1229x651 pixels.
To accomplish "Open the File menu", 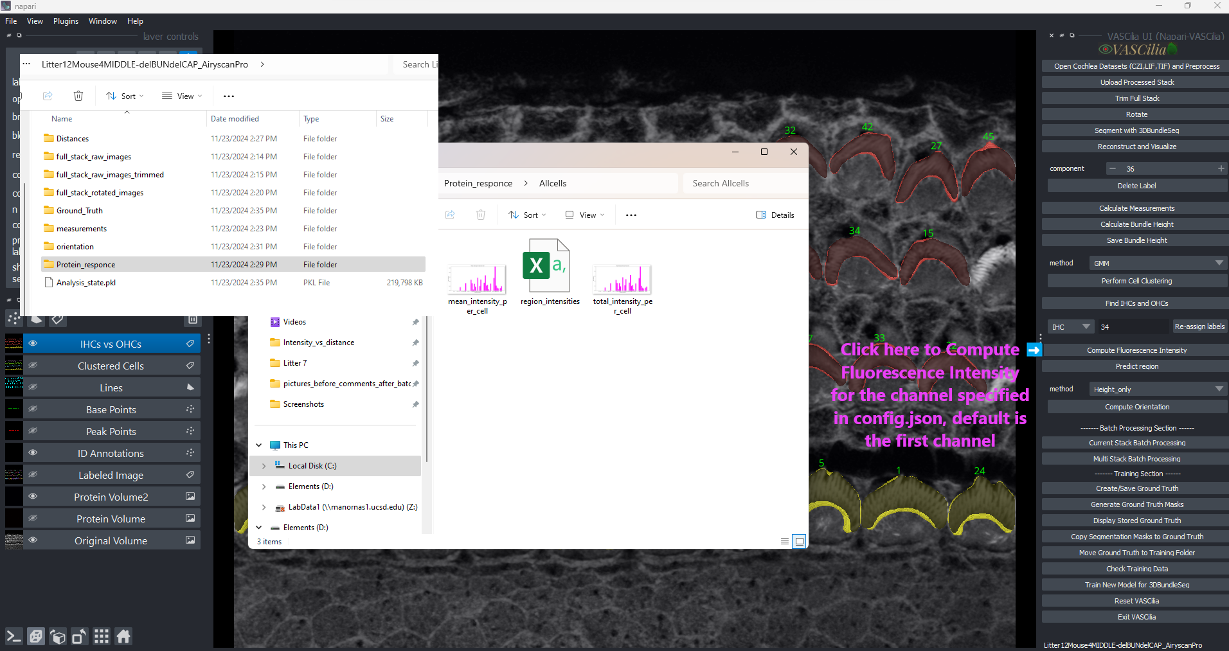I will [x=11, y=21].
